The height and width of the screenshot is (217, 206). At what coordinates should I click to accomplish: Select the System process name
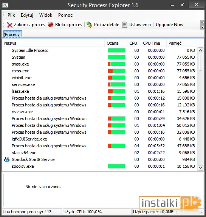point(19,57)
